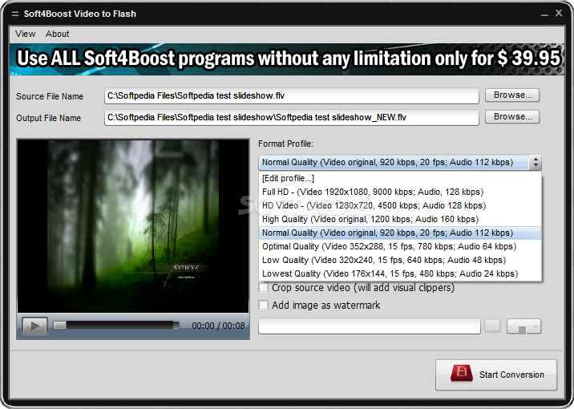574x409 pixels.
Task: Click the 00:00 / 00:08 time readout
Action: click(x=218, y=326)
